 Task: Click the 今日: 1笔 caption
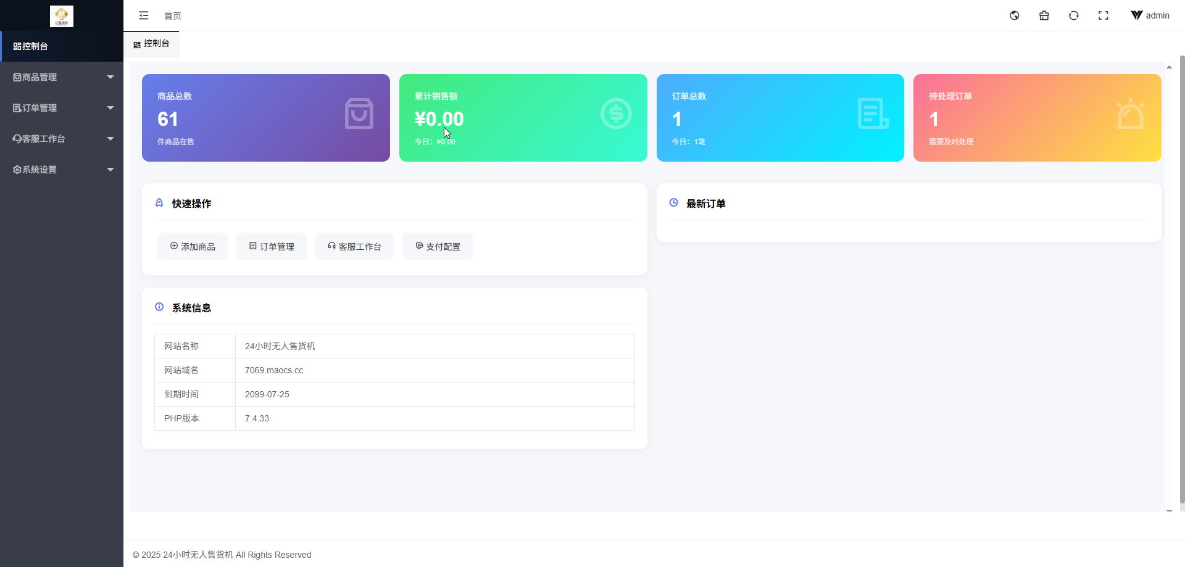point(689,142)
